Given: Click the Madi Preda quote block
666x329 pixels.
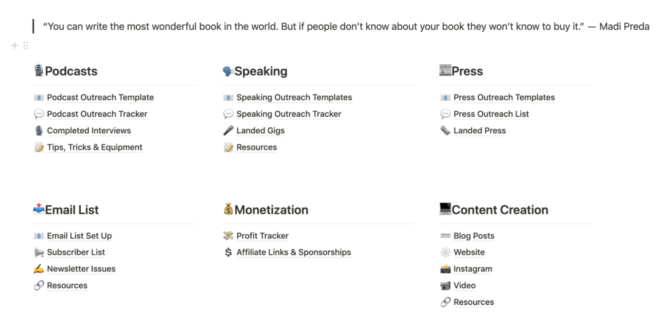Looking at the screenshot, I should click(x=345, y=27).
